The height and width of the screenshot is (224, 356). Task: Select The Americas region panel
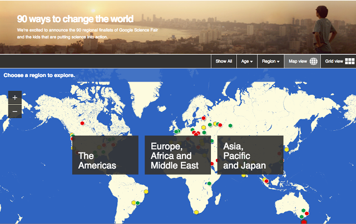pyautogui.click(x=105, y=155)
